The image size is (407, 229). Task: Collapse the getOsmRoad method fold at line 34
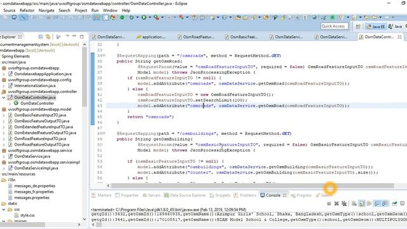[104, 55]
